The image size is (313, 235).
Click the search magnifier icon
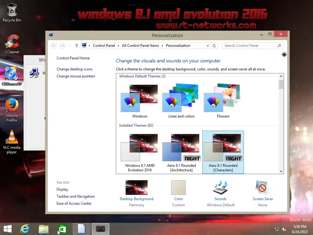(279, 46)
